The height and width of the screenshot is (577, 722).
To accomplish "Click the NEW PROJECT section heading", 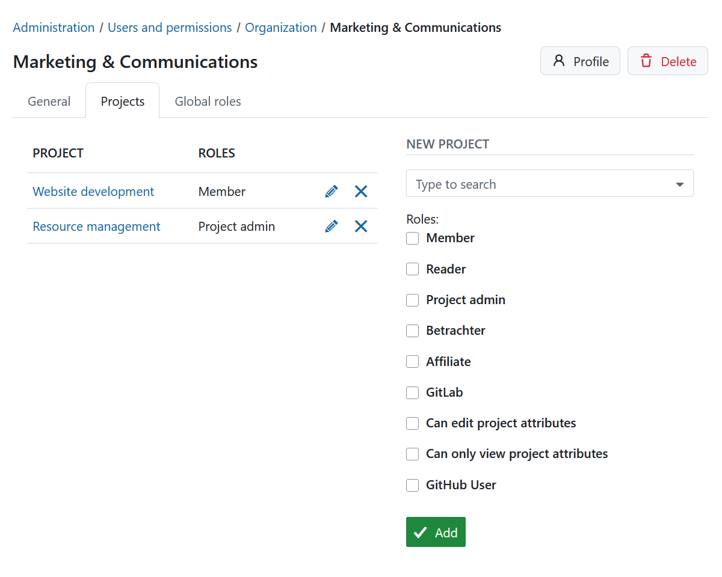I will pos(448,144).
